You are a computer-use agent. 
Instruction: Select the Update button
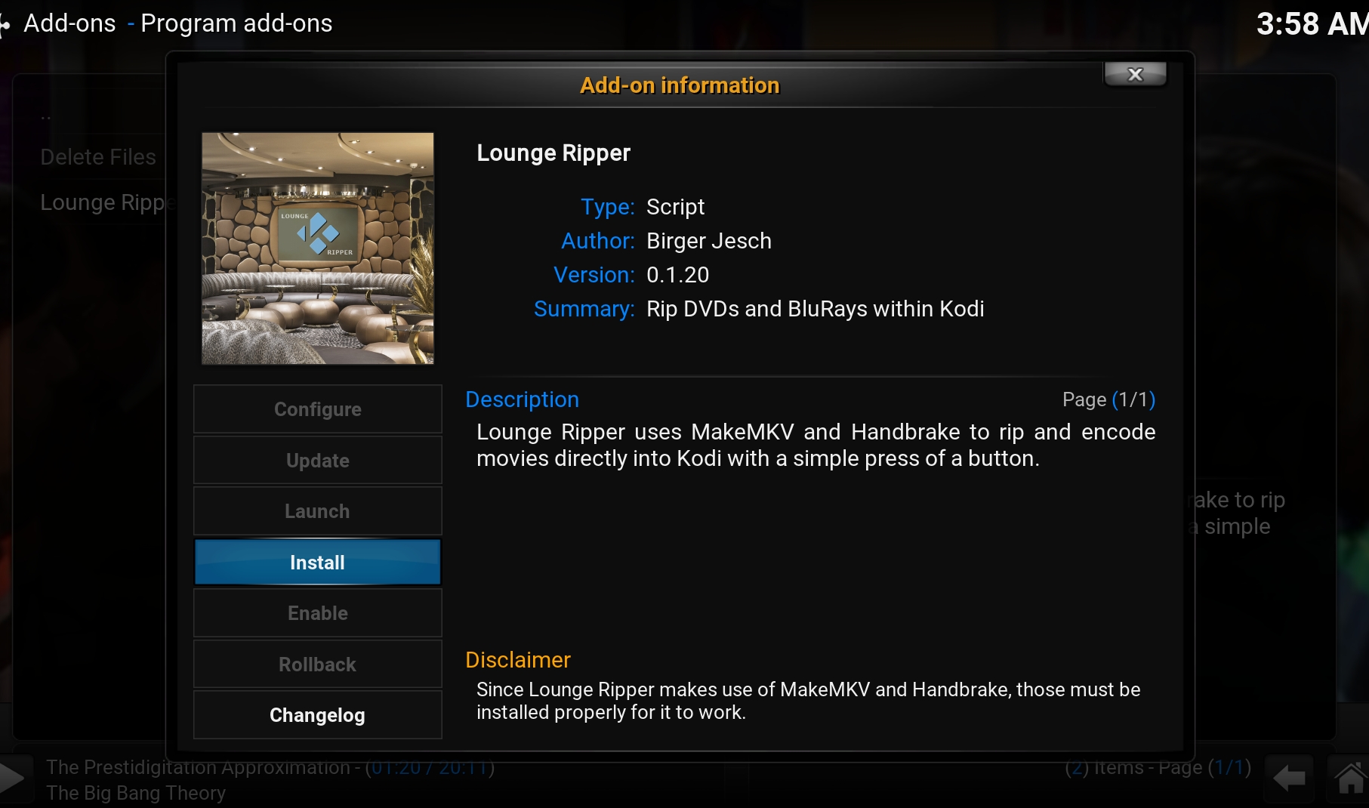point(317,461)
